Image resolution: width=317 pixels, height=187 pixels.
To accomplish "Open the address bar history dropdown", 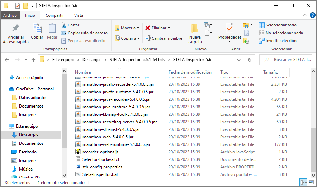I will click(239, 60).
